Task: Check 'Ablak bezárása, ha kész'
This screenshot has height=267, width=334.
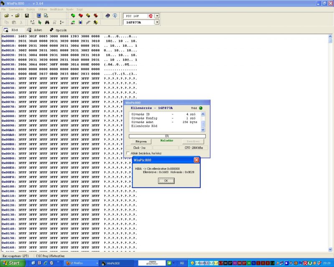Action: [128, 153]
